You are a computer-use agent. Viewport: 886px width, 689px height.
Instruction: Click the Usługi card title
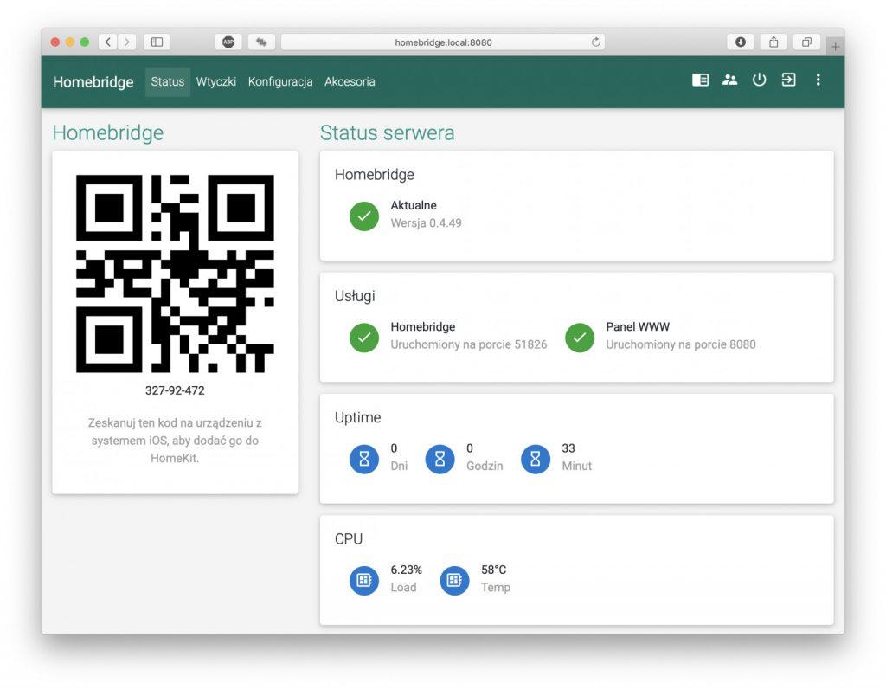(x=355, y=296)
